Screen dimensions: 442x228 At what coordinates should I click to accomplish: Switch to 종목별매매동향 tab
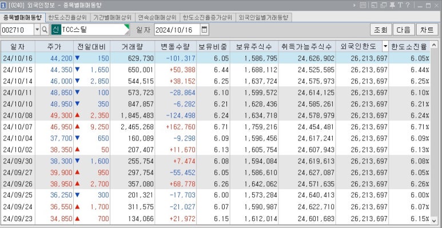tap(22, 18)
